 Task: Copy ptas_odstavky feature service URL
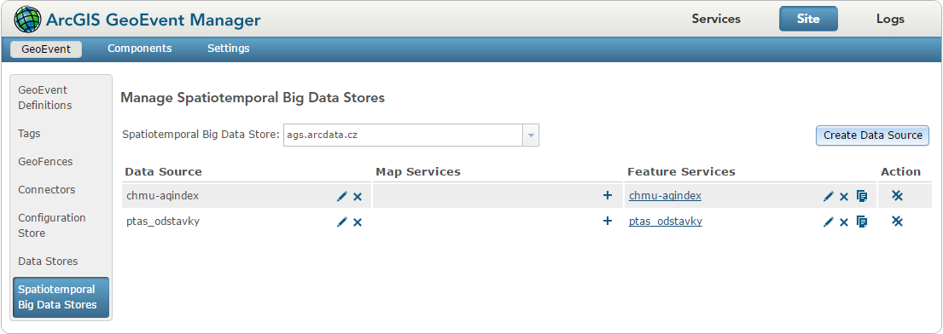click(862, 222)
